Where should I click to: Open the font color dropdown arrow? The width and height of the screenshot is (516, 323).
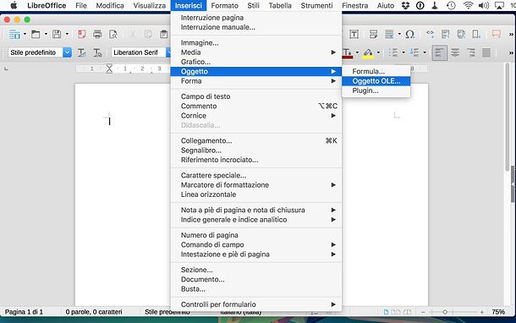click(357, 52)
